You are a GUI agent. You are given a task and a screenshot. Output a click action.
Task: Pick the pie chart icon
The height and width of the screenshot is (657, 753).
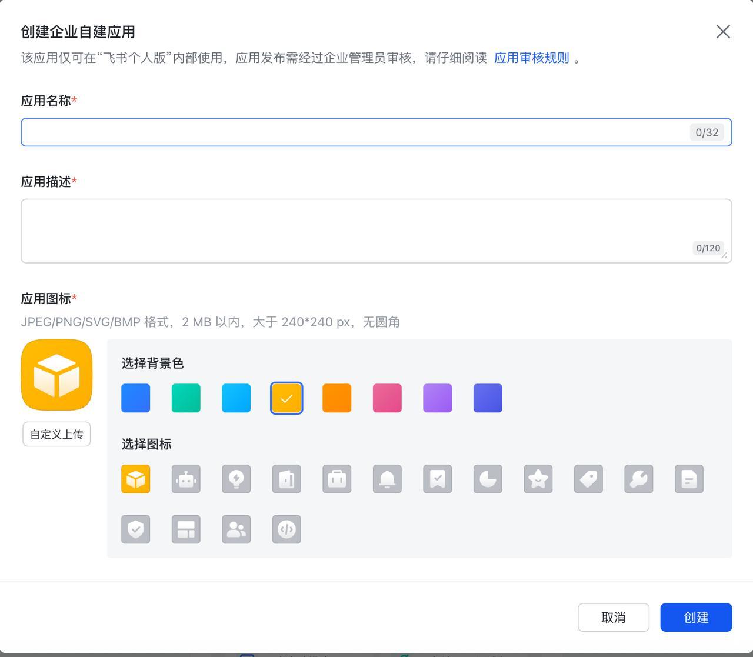[487, 479]
